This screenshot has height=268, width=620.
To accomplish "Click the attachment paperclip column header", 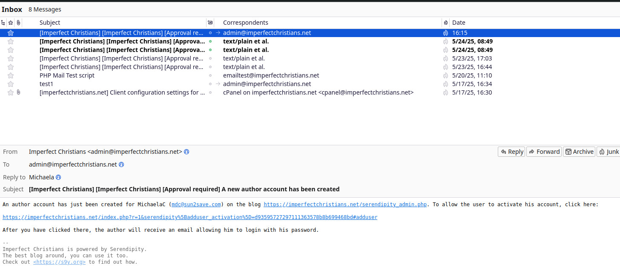I will 18,22.
